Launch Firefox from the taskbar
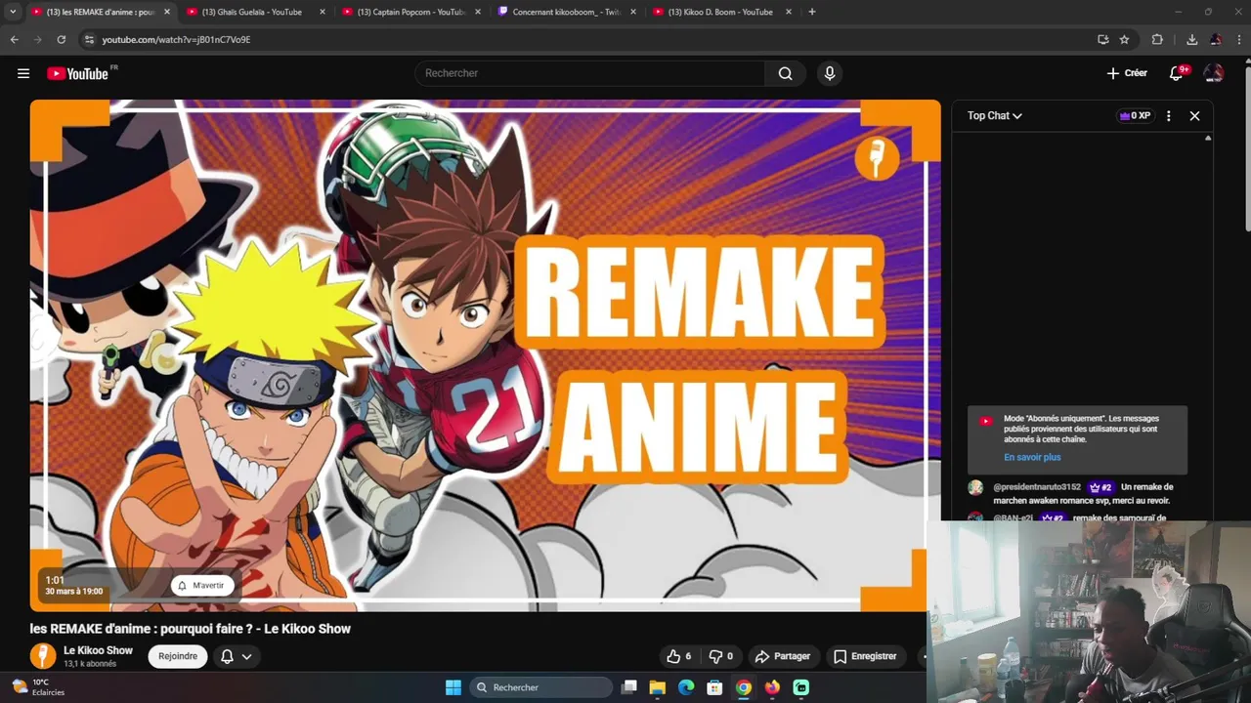Viewport: 1251px width, 703px height. [x=773, y=687]
